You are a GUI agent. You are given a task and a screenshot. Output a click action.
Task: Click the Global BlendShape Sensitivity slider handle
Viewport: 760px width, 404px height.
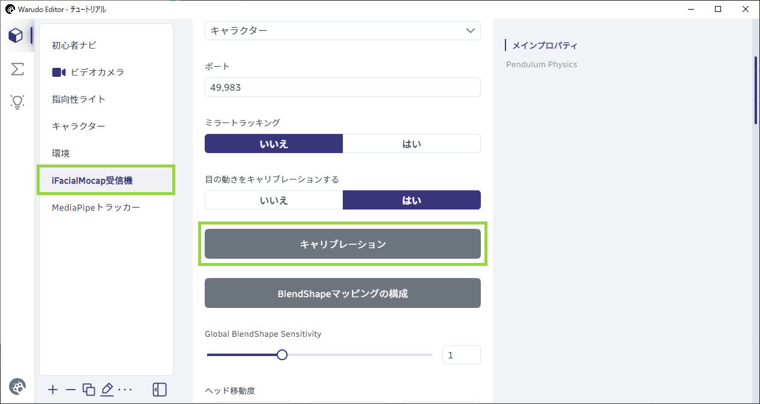coord(282,355)
